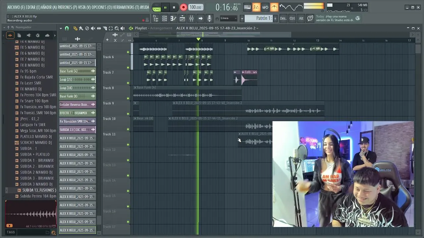Select the Draw pencil tool in Playlist

tap(75, 28)
